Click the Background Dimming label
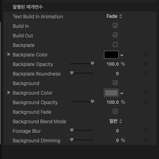Image resolution: width=159 pixels, height=159 pixels. 37,141
